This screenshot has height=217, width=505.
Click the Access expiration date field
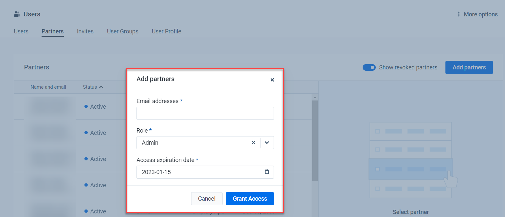[x=205, y=172]
